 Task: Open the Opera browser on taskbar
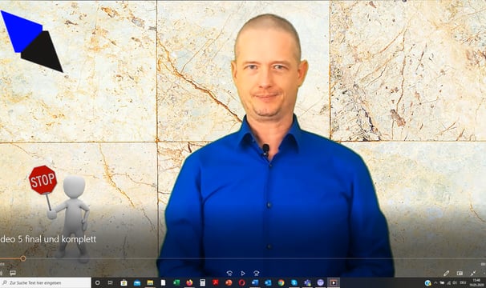[241, 282]
